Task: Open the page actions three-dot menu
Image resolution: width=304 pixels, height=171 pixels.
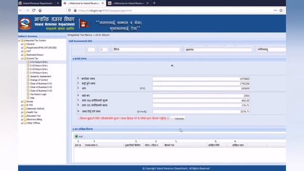Action: pyautogui.click(x=275, y=10)
